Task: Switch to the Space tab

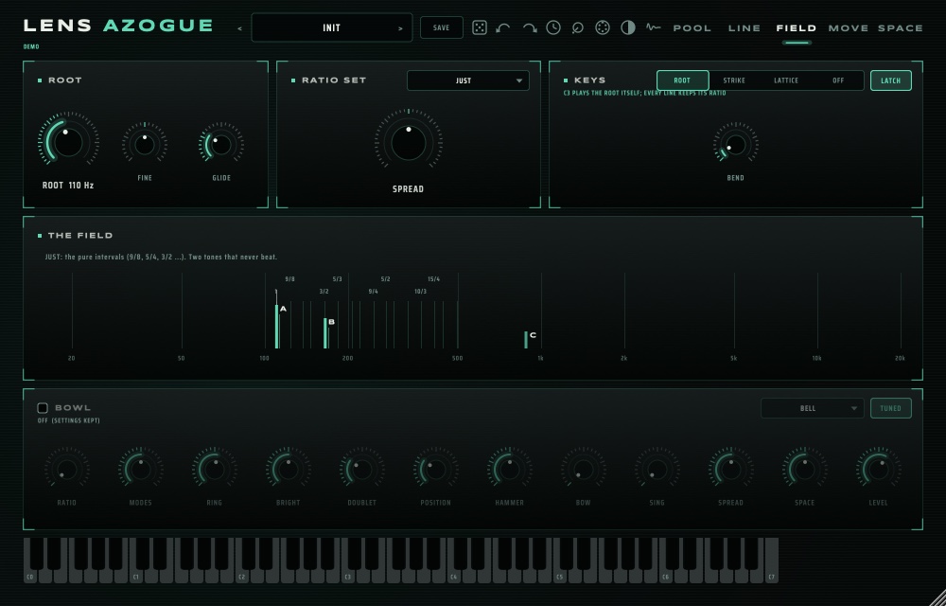Action: pos(901,28)
